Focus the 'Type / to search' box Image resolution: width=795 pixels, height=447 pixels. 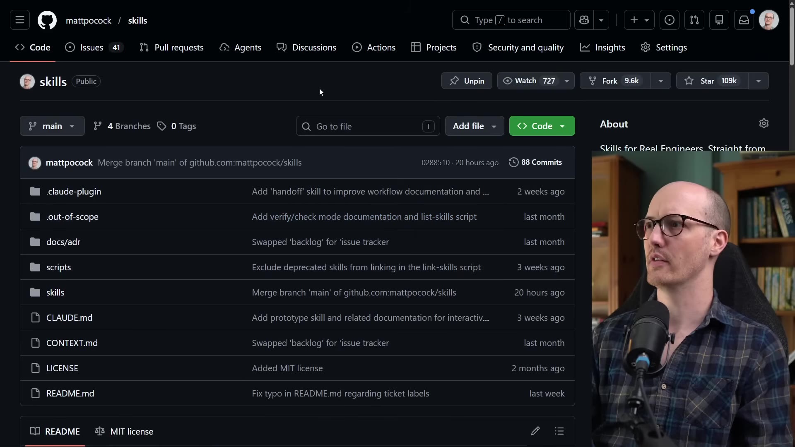[511, 20]
